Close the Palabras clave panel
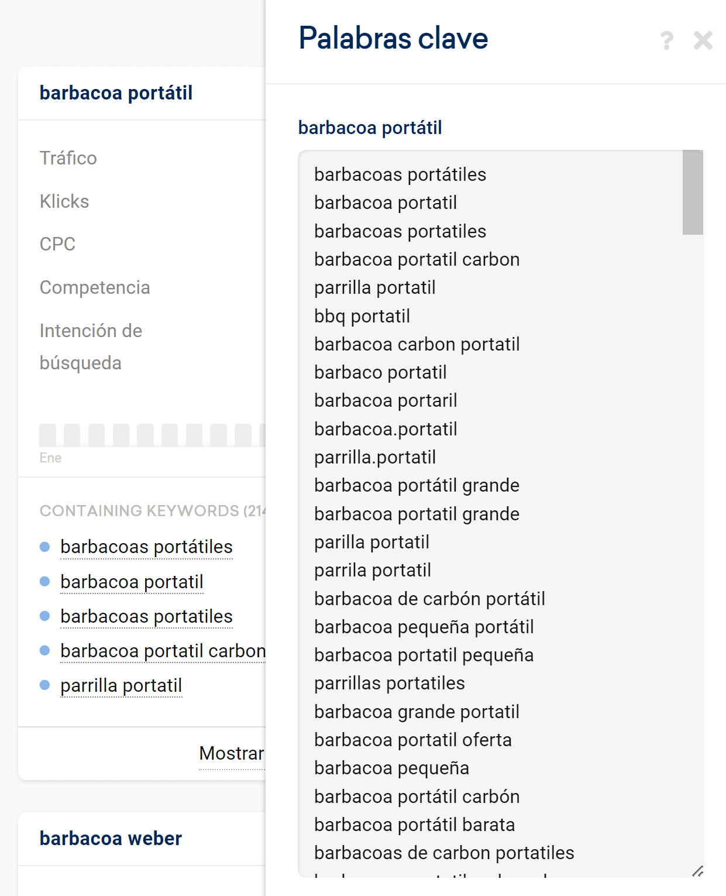This screenshot has height=896, width=726. tap(703, 40)
